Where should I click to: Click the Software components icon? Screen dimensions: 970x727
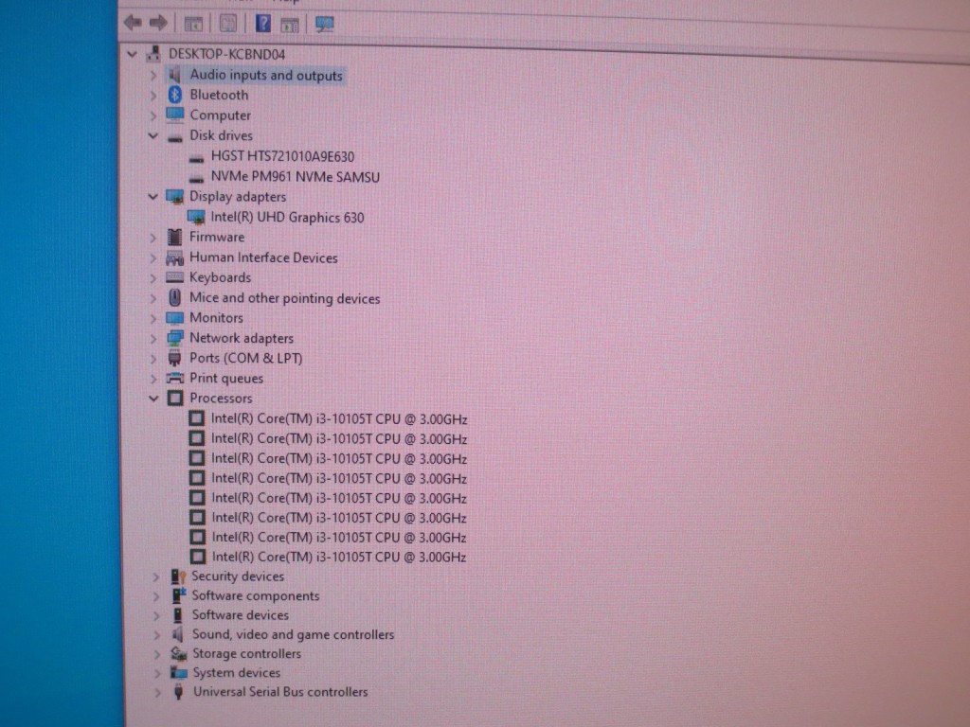point(179,595)
